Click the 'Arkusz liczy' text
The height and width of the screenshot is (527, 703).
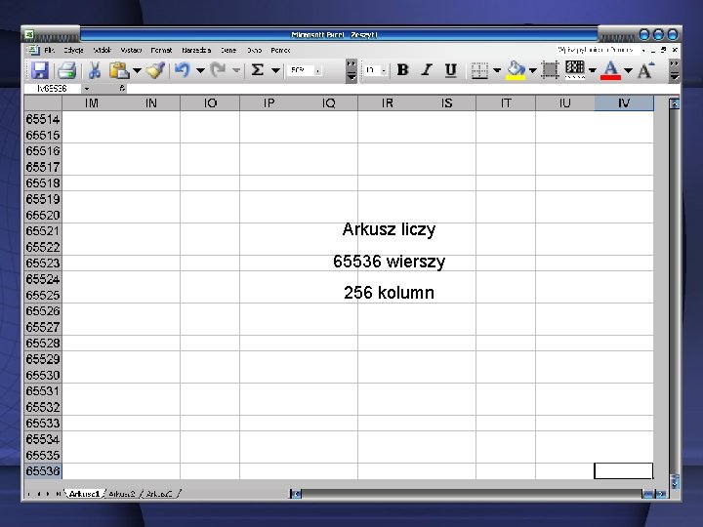point(389,229)
